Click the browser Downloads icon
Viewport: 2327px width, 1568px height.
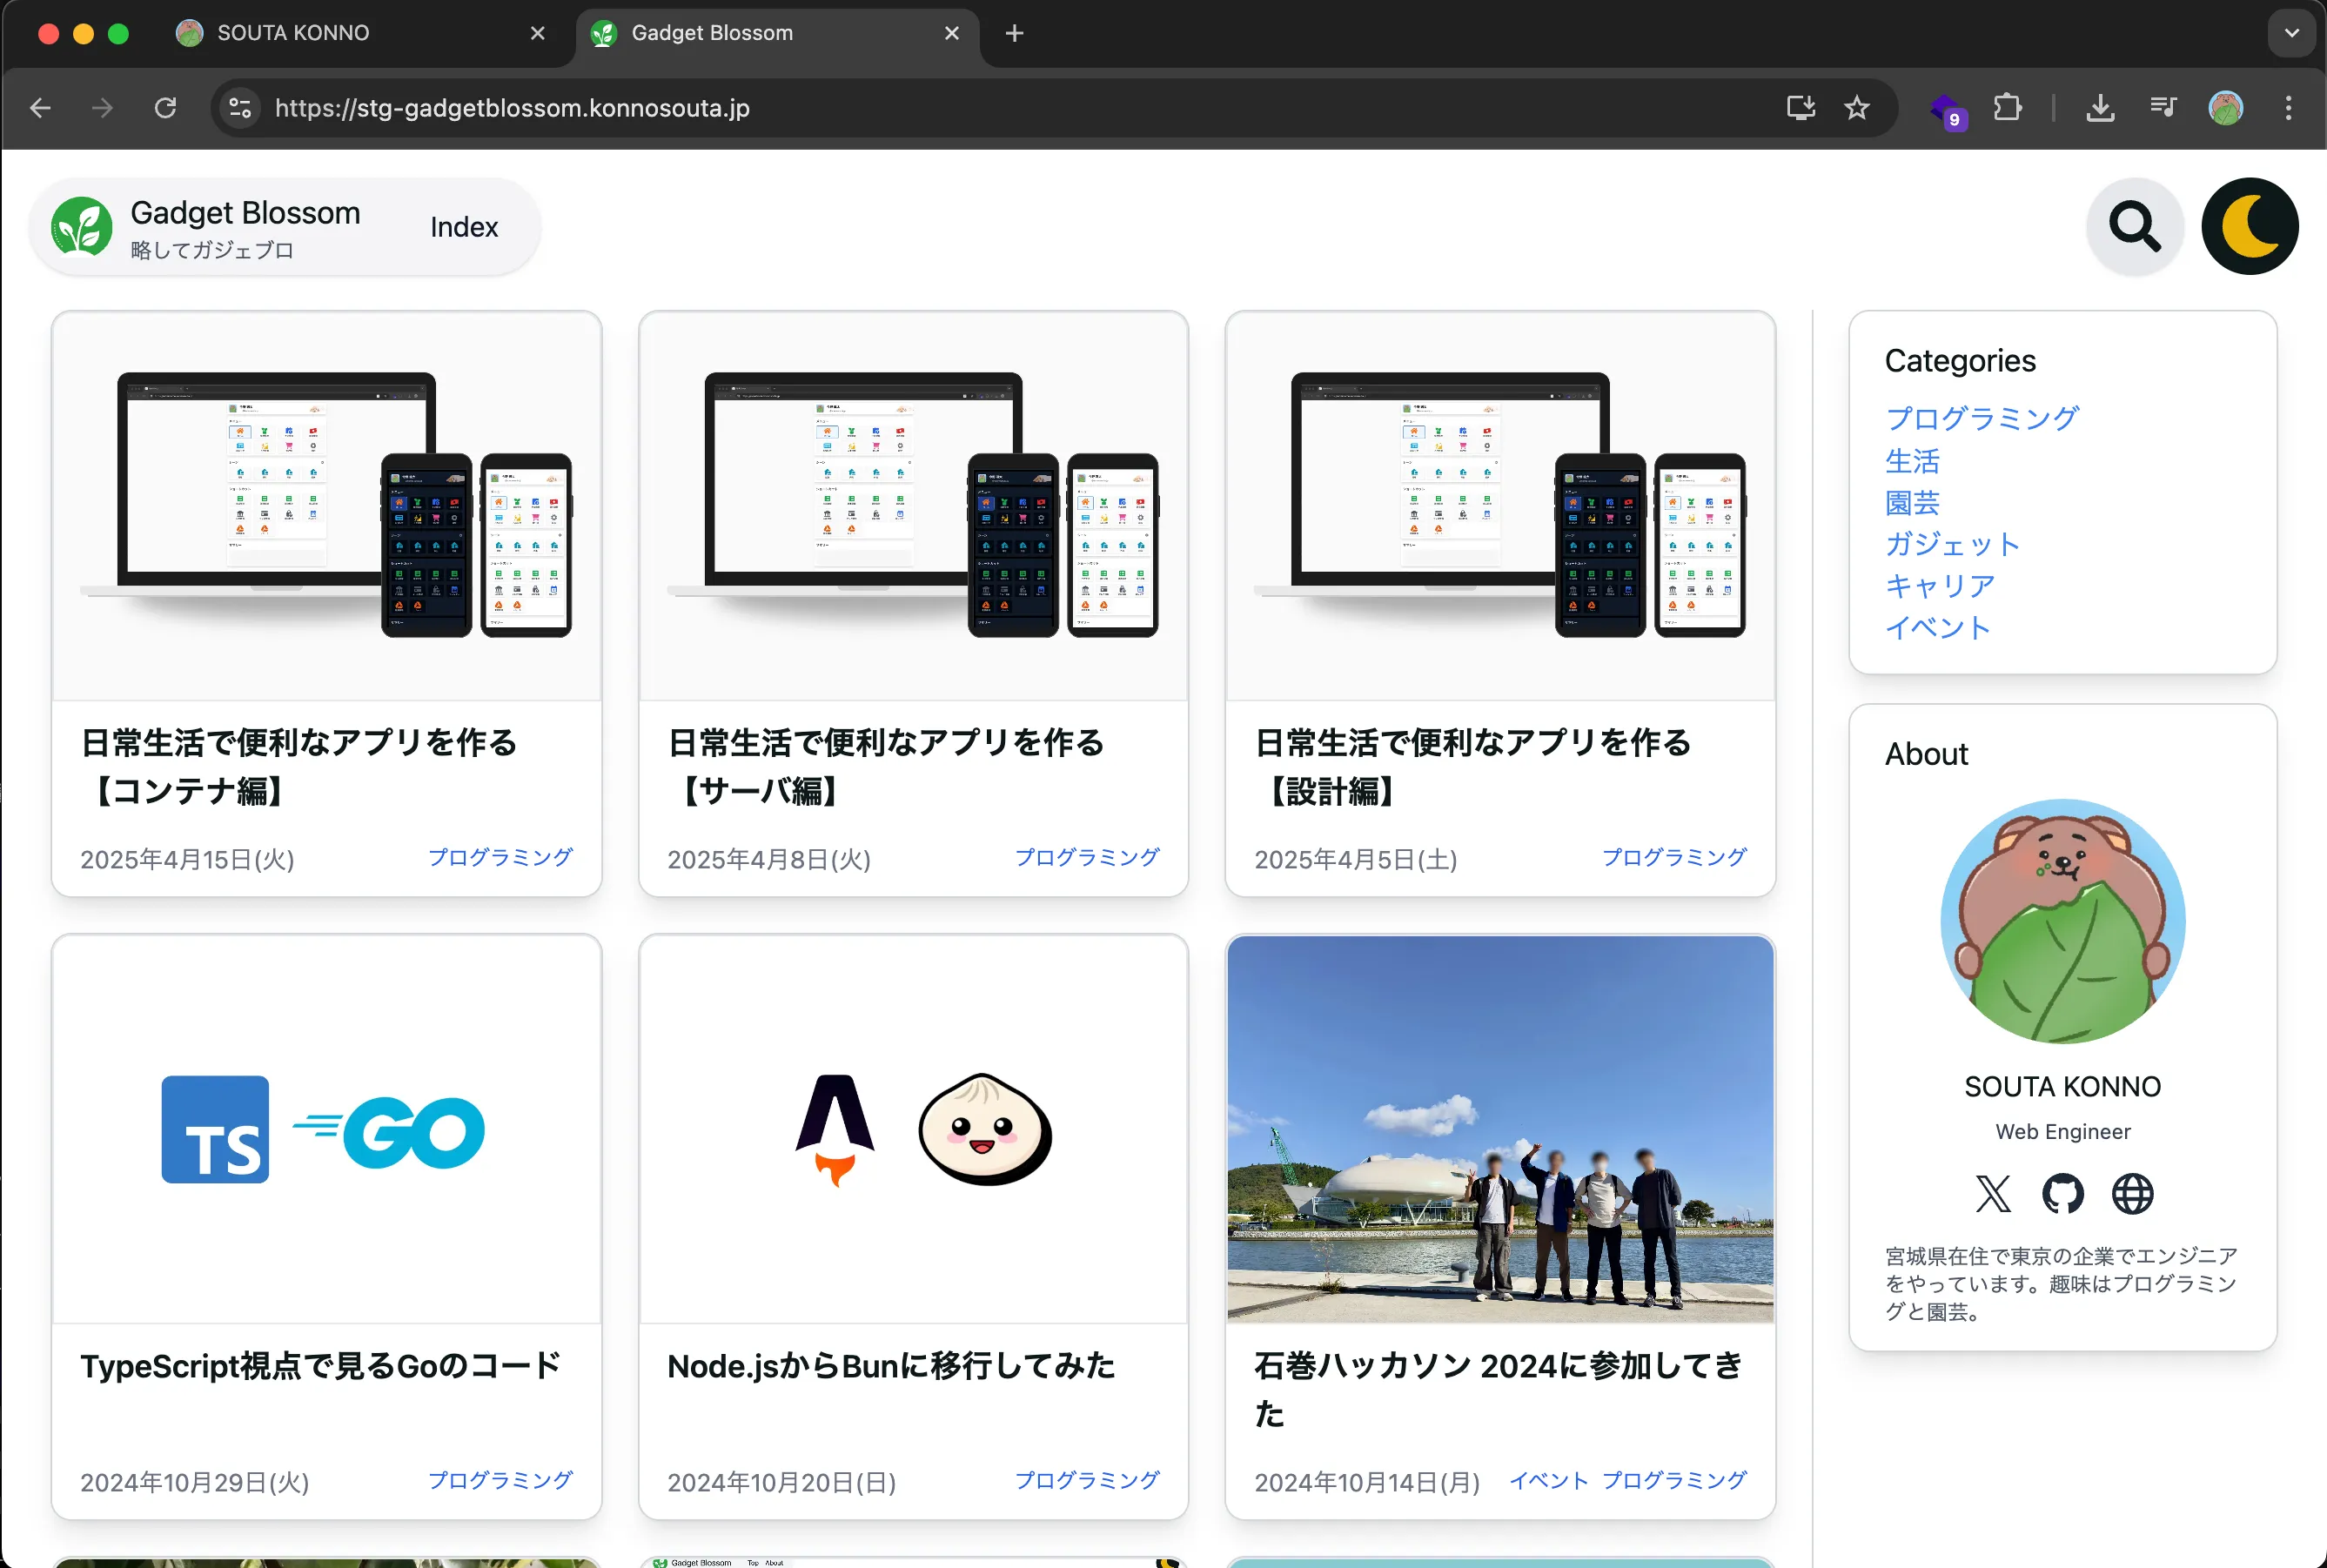pos(2099,108)
